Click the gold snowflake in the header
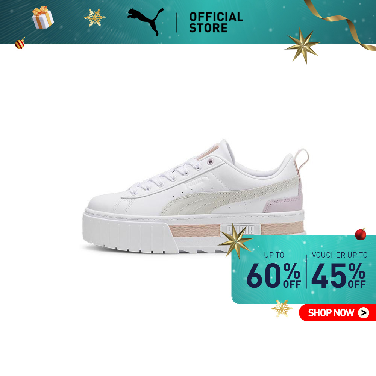This screenshot has height=376, width=376. pos(94,17)
